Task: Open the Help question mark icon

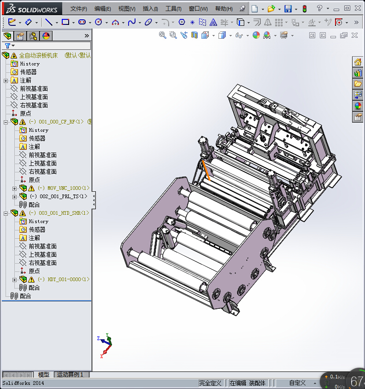Action: tap(319, 8)
